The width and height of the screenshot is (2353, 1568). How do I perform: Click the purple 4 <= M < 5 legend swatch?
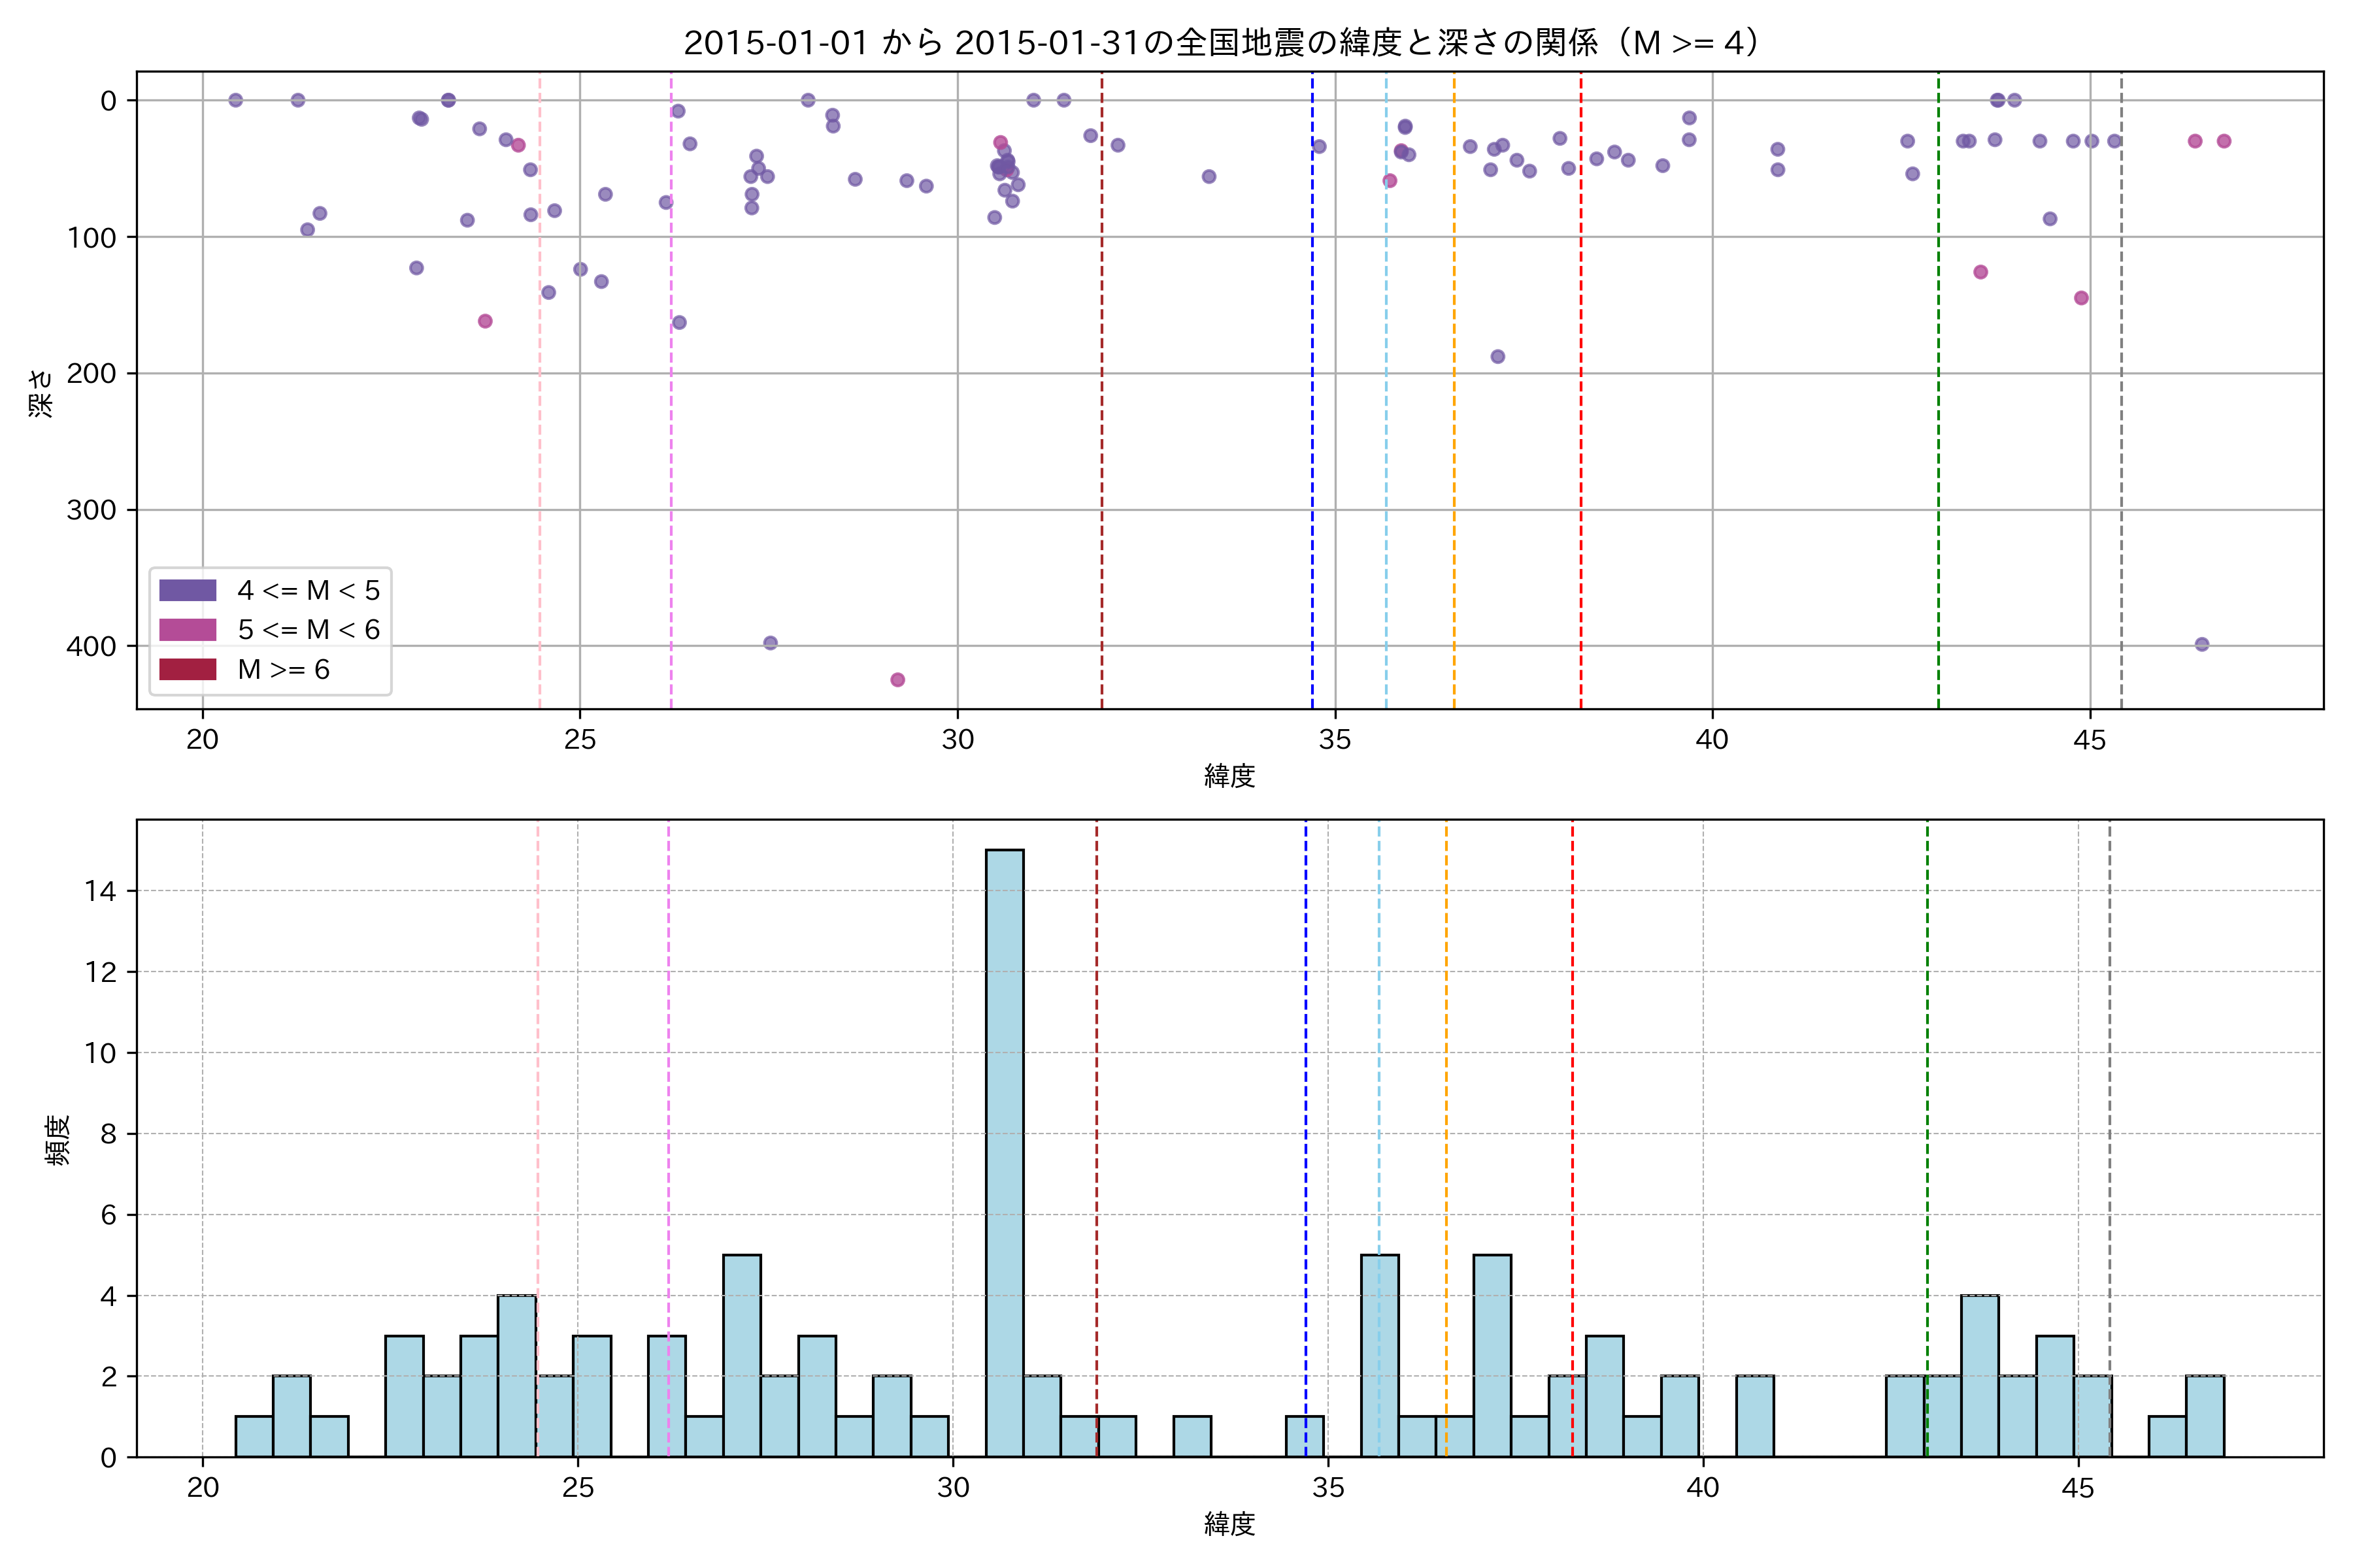pyautogui.click(x=187, y=590)
